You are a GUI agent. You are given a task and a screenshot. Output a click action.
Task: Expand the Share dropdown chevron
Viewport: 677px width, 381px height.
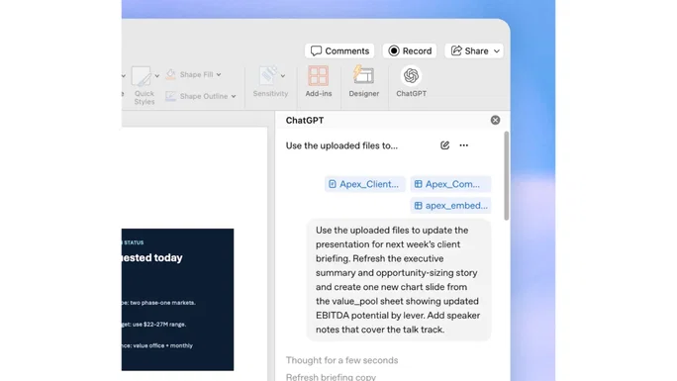coord(497,50)
